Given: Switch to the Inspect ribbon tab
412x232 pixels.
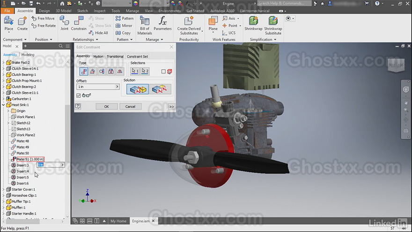Looking at the screenshot, I should (100, 11).
